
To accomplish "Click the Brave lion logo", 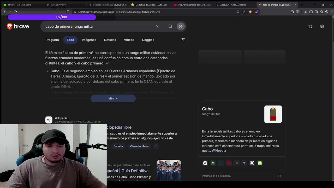I will (10, 26).
